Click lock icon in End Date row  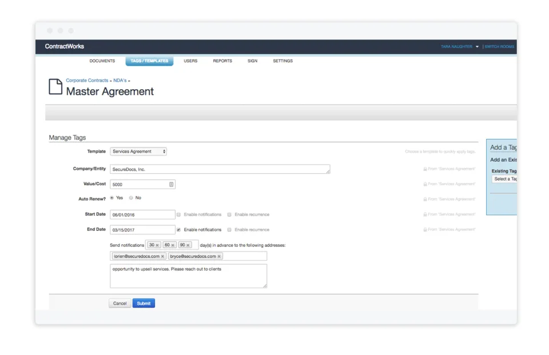[425, 230]
